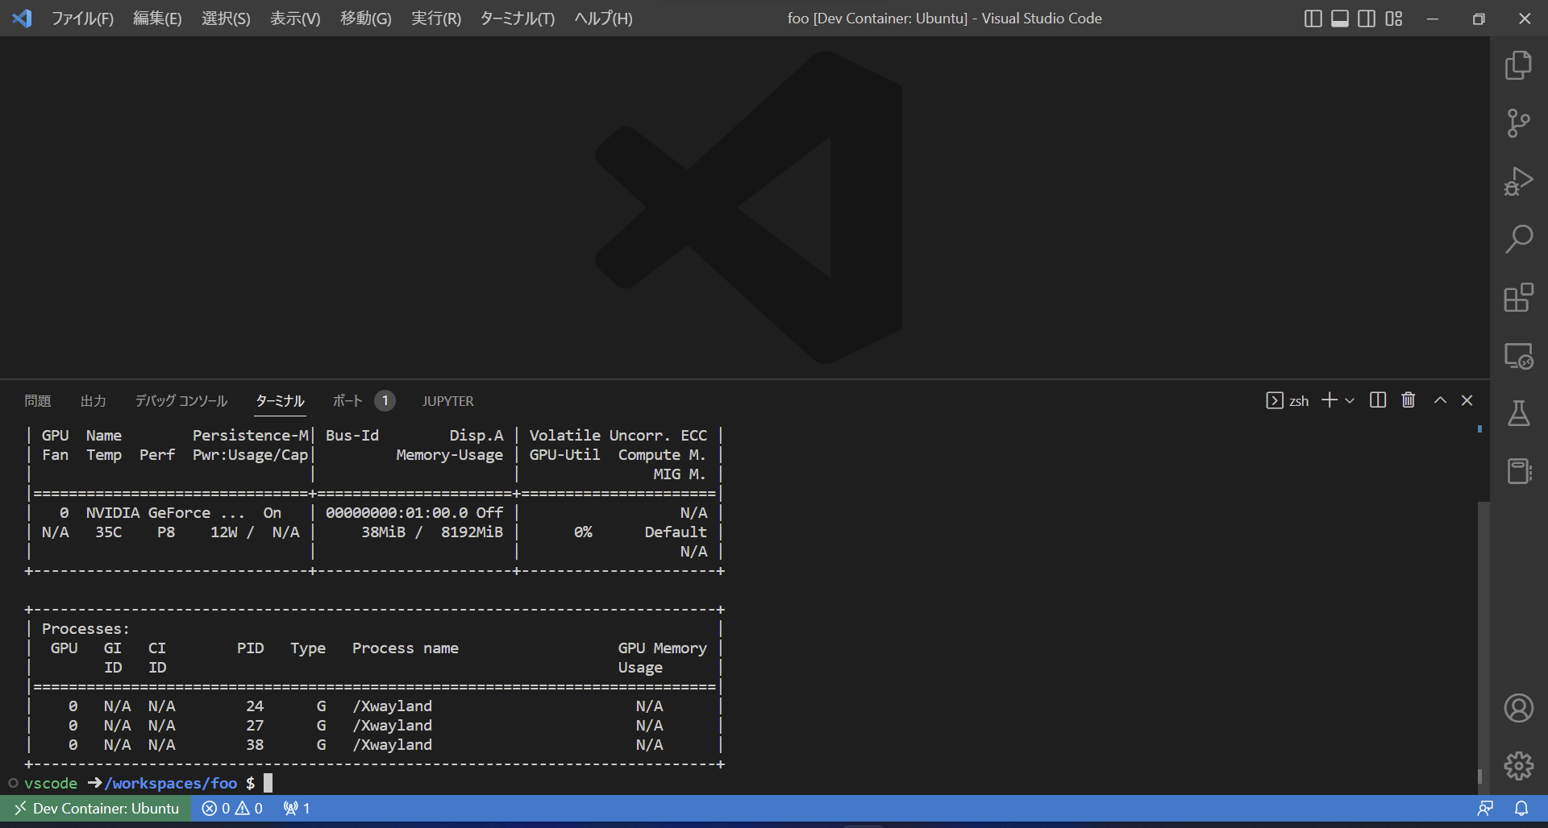Open the Search view
1548x828 pixels.
tap(1519, 239)
